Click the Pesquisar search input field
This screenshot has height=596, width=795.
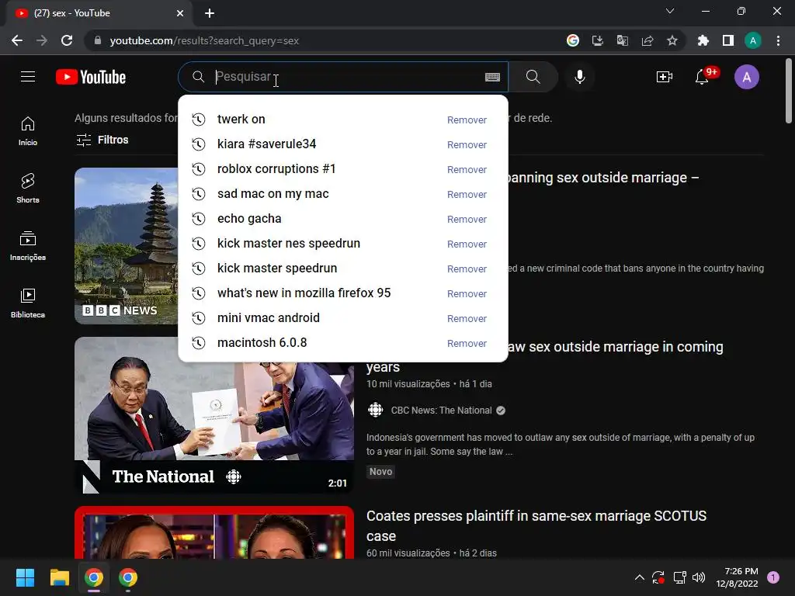click(x=345, y=77)
